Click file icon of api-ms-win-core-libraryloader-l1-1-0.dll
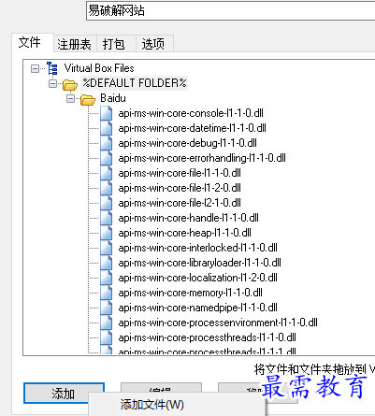Image resolution: width=375 pixels, height=416 pixels. tap(107, 263)
